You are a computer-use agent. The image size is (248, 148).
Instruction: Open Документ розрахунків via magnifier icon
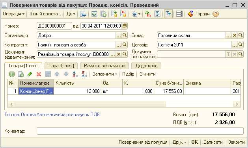241,54
